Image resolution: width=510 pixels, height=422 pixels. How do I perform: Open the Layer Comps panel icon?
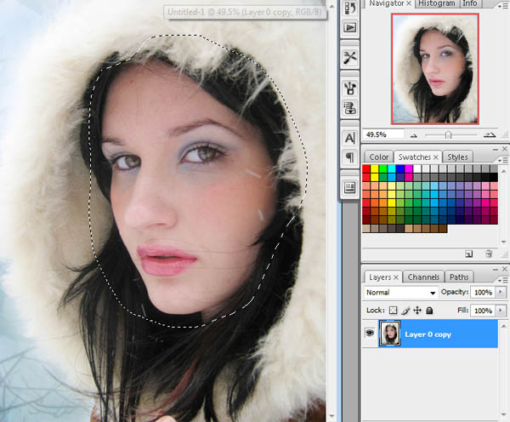tap(349, 187)
